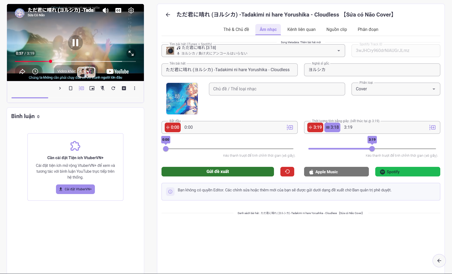Click the add-to-playlist plus icon
The width and height of the screenshot is (452, 274).
124,88
